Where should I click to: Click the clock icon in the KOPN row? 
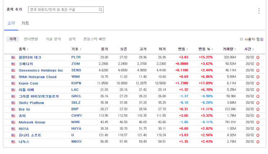pyautogui.click(x=258, y=83)
